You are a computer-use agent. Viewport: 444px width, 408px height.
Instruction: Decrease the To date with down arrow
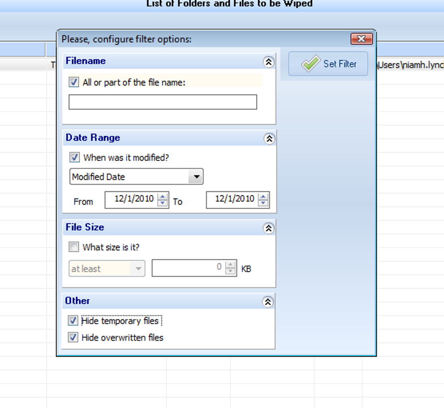click(x=263, y=203)
